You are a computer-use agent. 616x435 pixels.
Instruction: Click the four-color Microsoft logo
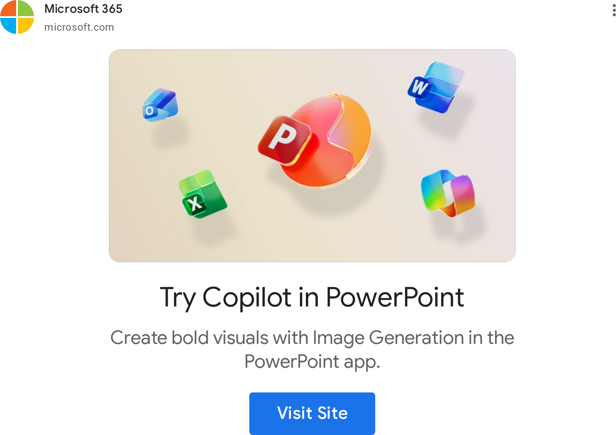click(17, 17)
